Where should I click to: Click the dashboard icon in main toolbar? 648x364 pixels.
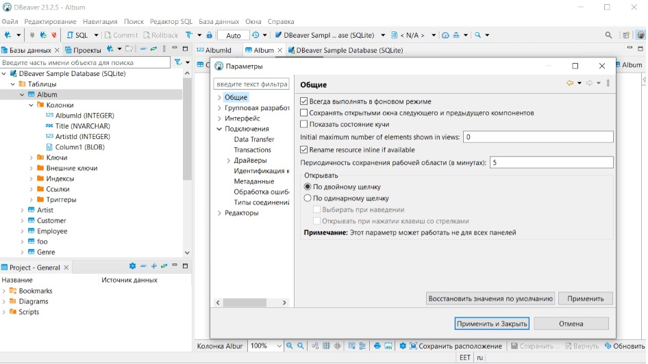(445, 35)
